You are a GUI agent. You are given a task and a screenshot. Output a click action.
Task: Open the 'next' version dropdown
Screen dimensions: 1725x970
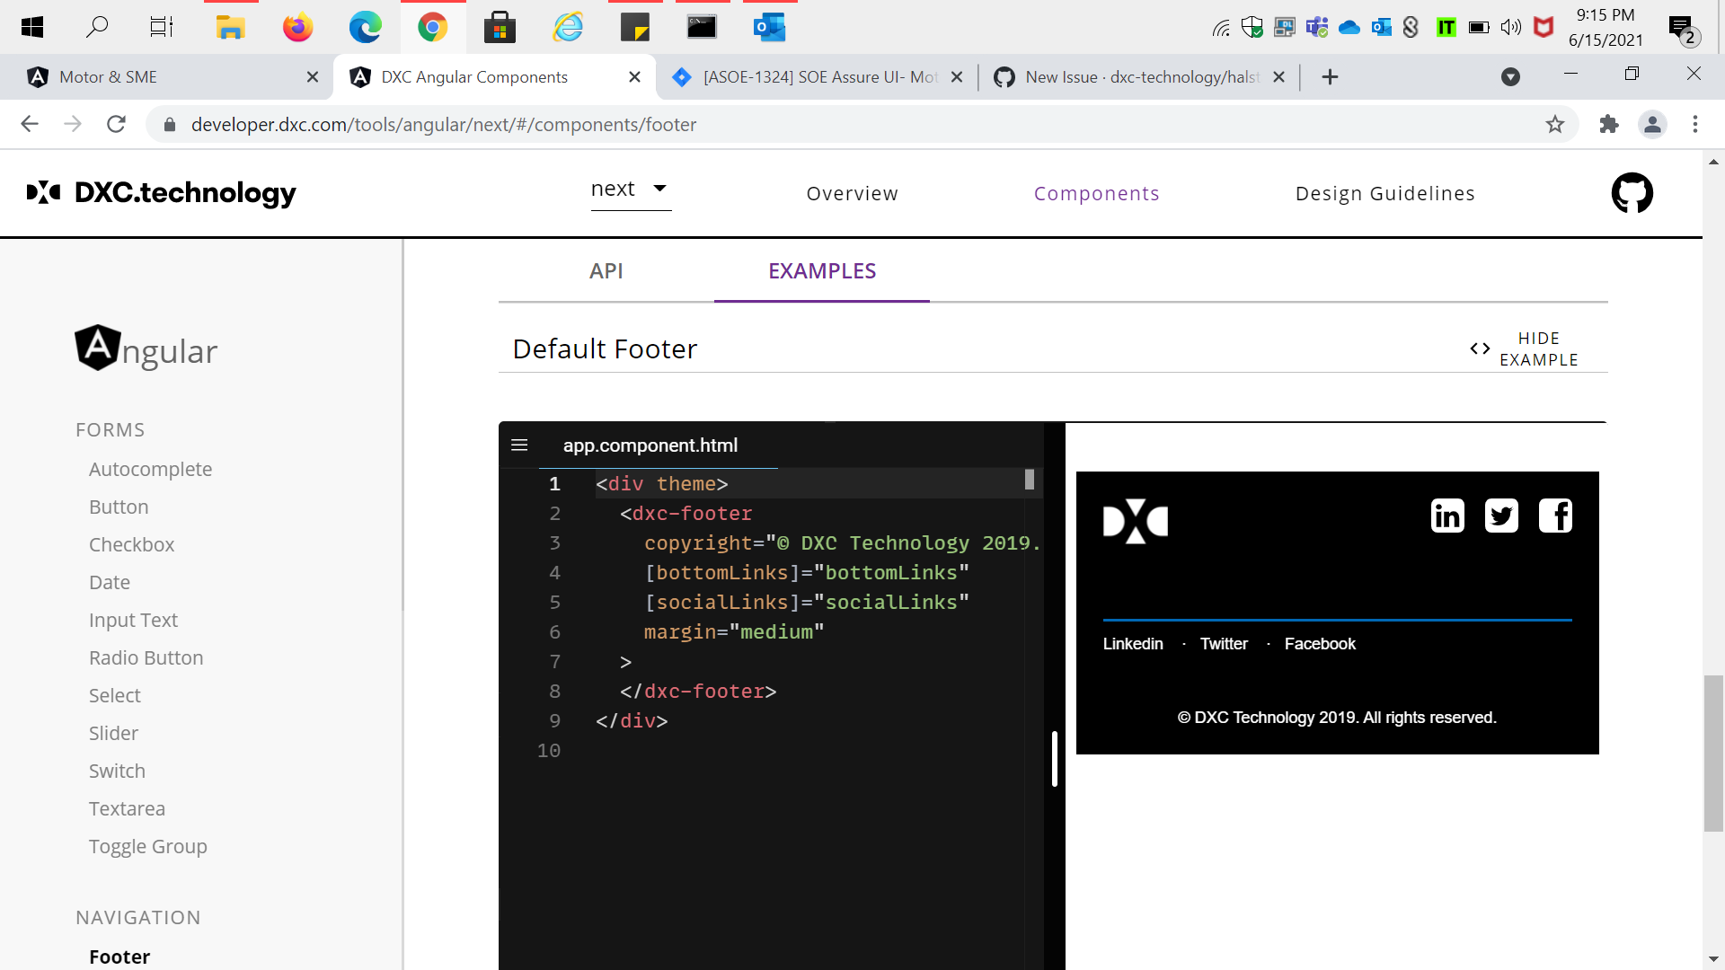click(630, 190)
